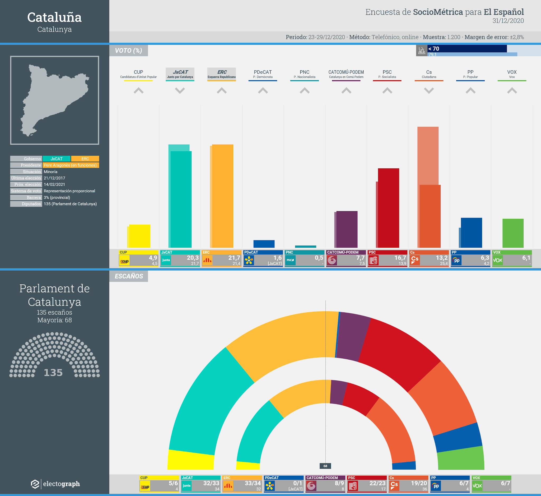Image resolution: width=541 pixels, height=496 pixels.
Task: Click the PDeCAT logo in seats row
Action: 269,486
